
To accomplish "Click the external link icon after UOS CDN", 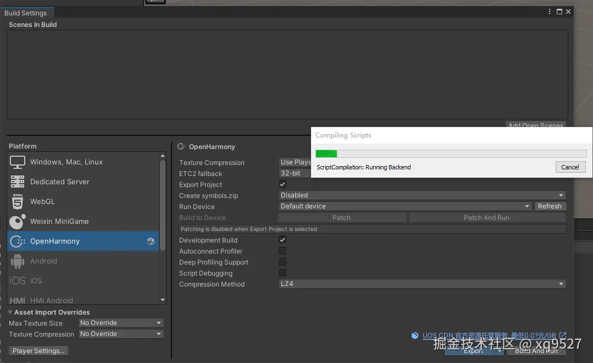I will click(x=563, y=335).
